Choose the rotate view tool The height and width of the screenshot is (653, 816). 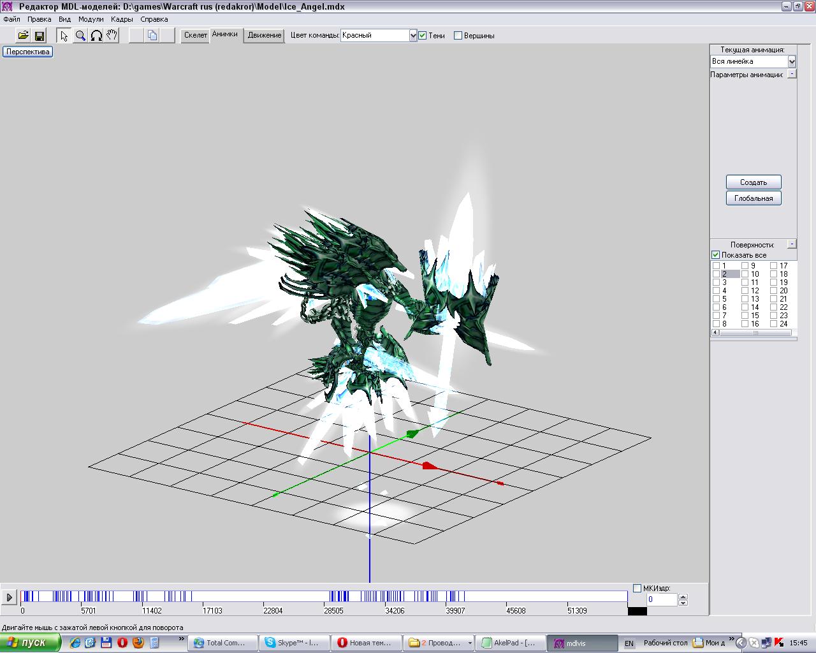click(x=96, y=35)
